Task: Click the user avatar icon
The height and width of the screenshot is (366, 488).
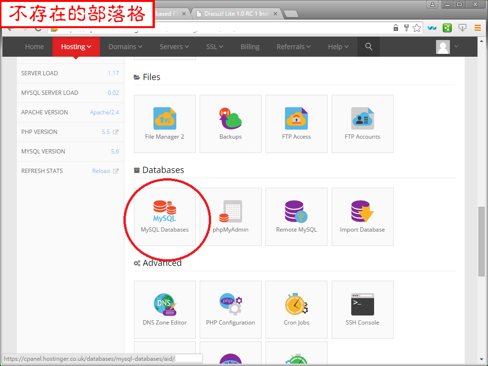Action: 443,47
